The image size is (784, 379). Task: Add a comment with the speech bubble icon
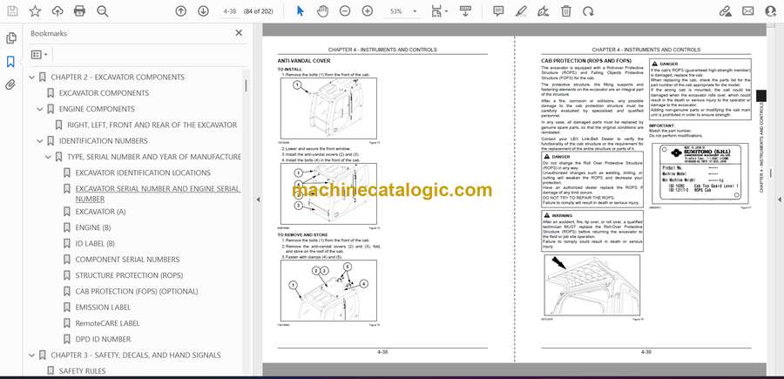(x=498, y=11)
